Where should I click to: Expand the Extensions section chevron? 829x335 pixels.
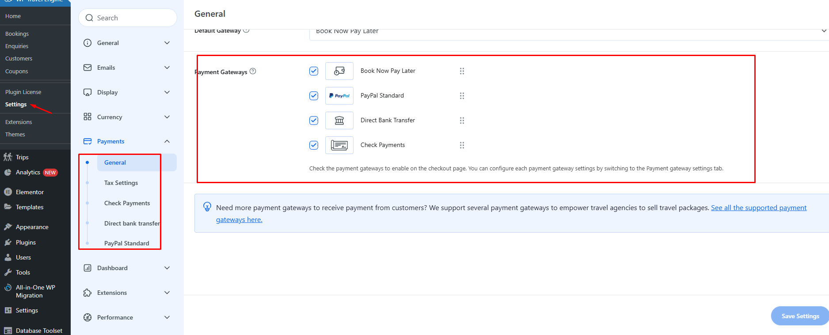point(167,293)
